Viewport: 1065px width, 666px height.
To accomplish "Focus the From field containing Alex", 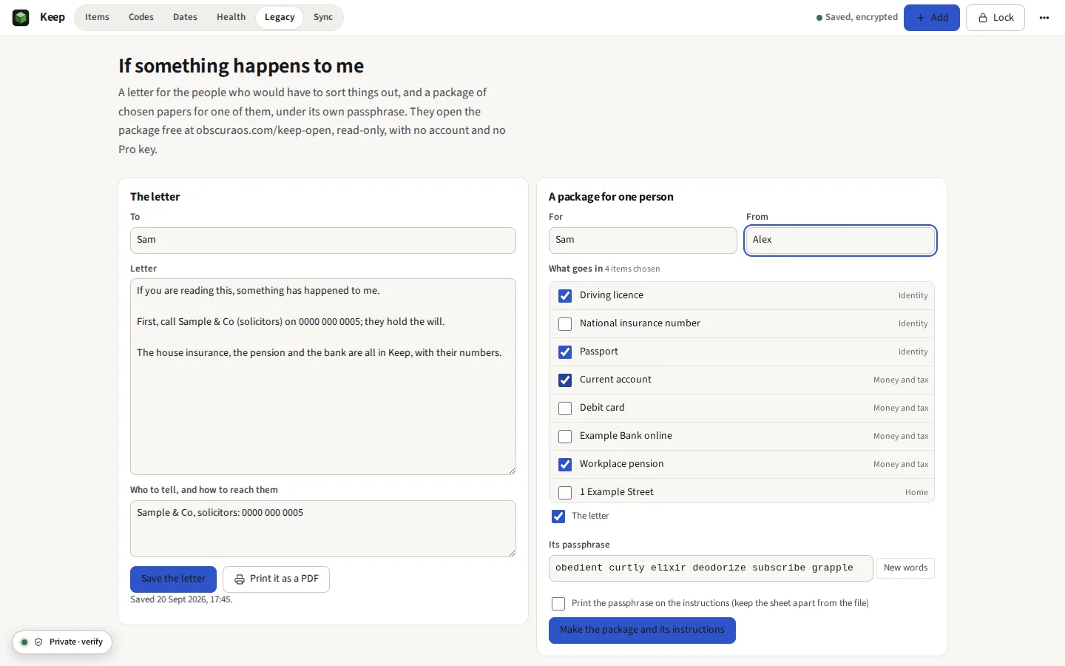I will click(840, 240).
